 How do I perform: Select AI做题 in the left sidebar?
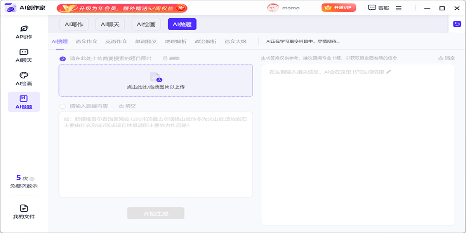(x=24, y=102)
